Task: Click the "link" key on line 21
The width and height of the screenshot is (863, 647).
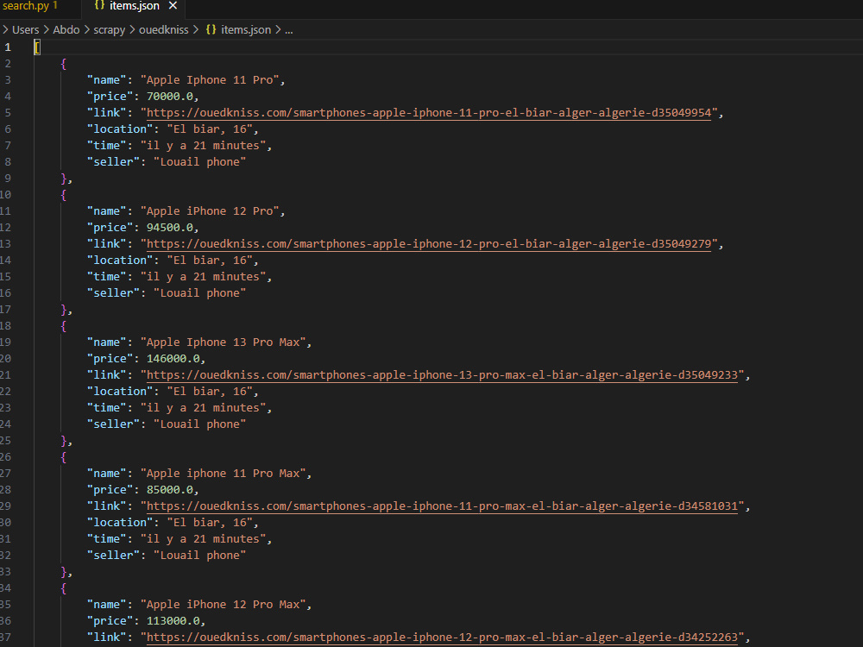Action: 106,374
